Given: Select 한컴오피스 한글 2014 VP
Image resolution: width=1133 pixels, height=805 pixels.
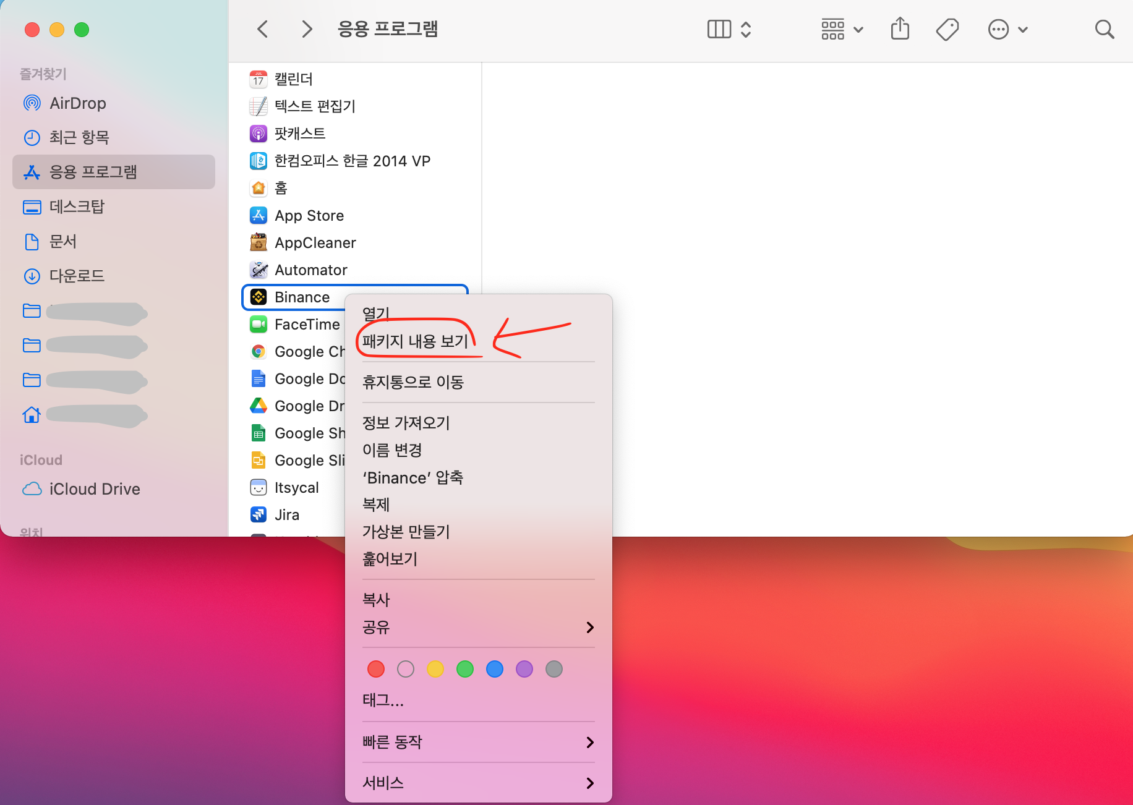Looking at the screenshot, I should point(355,161).
